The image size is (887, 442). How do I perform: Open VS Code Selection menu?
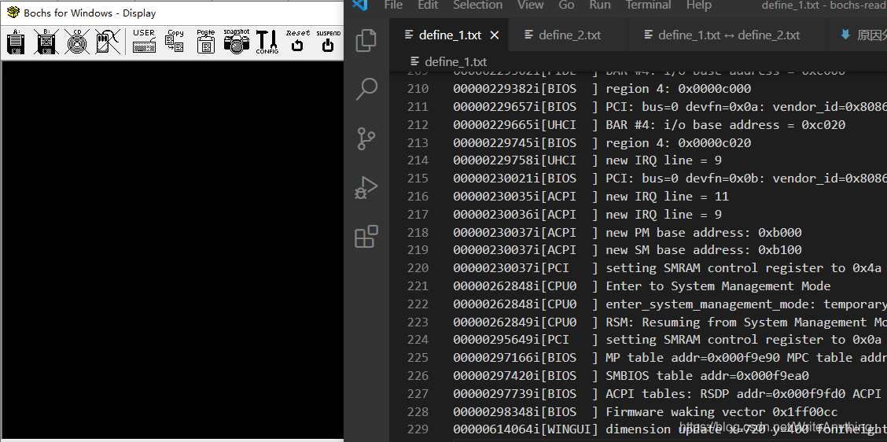point(478,5)
